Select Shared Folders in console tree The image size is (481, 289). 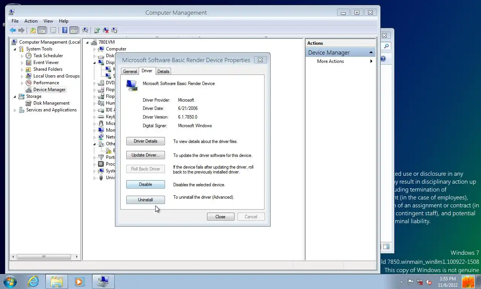coord(48,69)
